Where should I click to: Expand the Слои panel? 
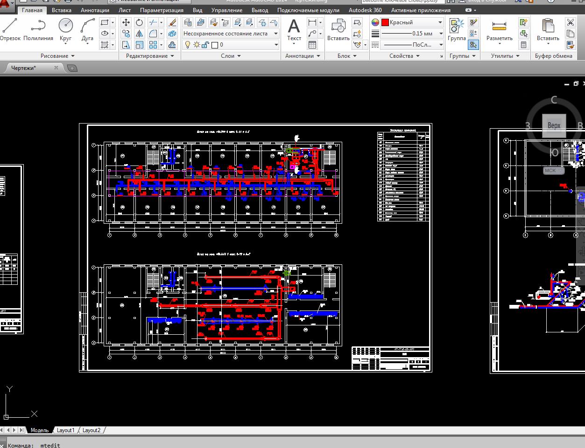pos(231,56)
